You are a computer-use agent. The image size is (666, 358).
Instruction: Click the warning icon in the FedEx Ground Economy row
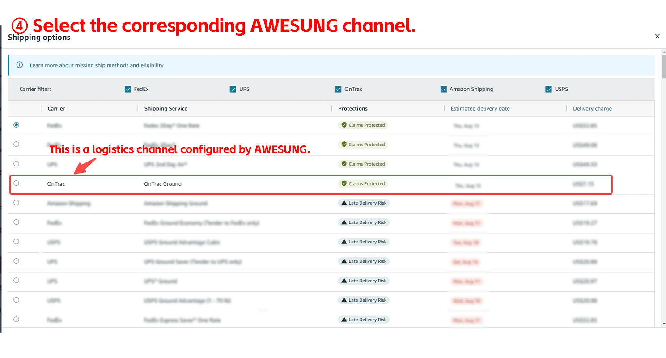(344, 222)
